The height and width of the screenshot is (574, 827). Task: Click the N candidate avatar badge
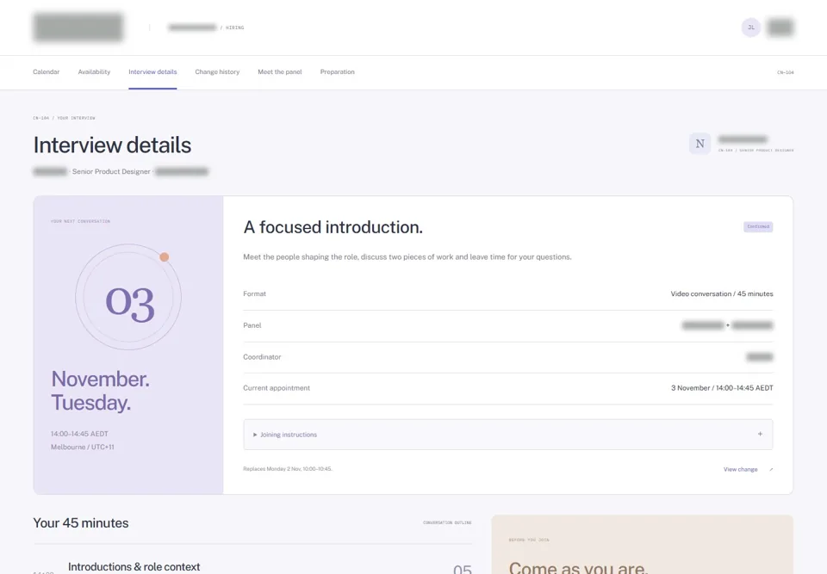pos(700,144)
